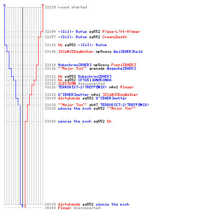Select the red score number 9 at top
The width and height of the screenshot is (200, 222).
pos(43,5)
